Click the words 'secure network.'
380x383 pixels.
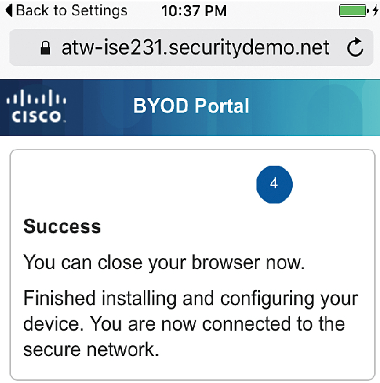click(91, 350)
